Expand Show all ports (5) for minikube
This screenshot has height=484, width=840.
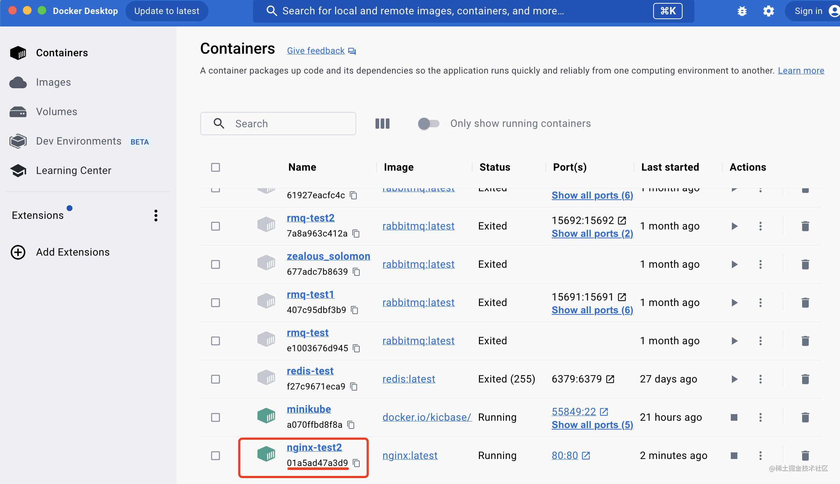(x=592, y=425)
